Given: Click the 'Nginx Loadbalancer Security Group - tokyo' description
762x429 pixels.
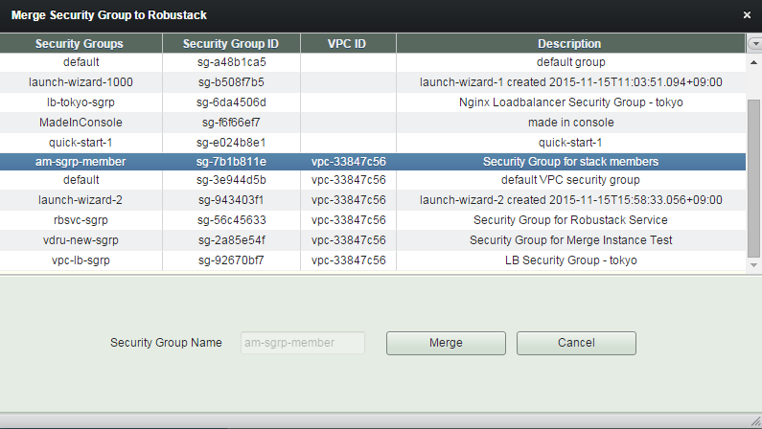Looking at the screenshot, I should 570,102.
